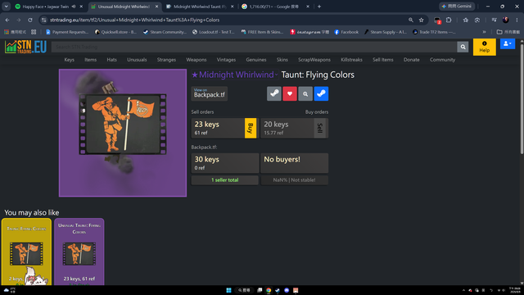Click the large Flying Colors item image
This screenshot has height=295, width=524.
tap(123, 133)
